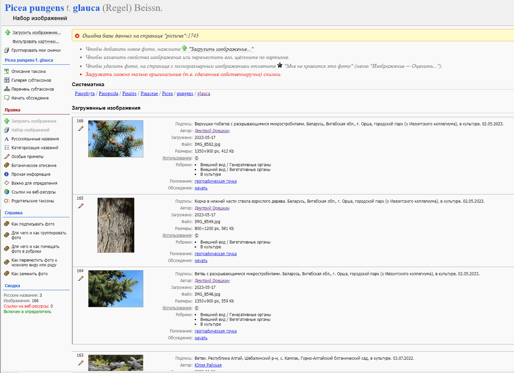Open the spruce shoots thumbnail of image 166

(116, 139)
